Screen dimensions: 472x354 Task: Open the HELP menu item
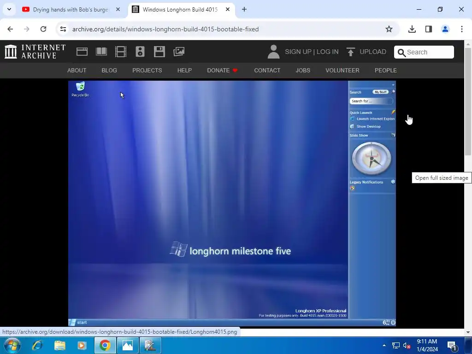pyautogui.click(x=184, y=71)
